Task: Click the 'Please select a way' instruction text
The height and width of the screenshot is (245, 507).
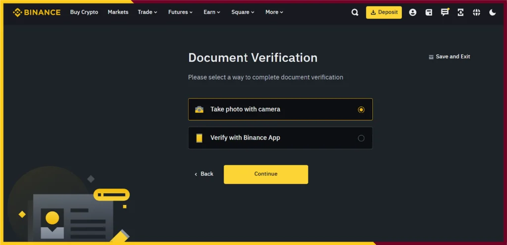Action: (x=266, y=78)
